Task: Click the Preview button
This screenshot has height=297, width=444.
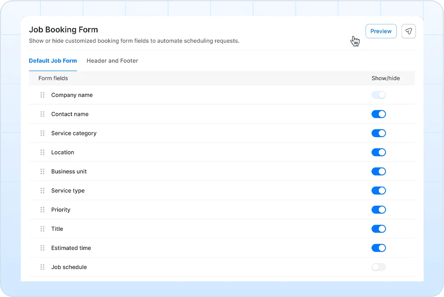Action: click(x=381, y=31)
